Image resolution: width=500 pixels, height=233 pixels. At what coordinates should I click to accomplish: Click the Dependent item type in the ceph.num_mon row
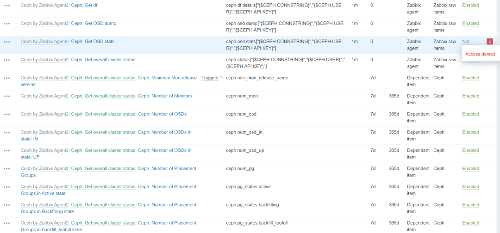coord(418,99)
